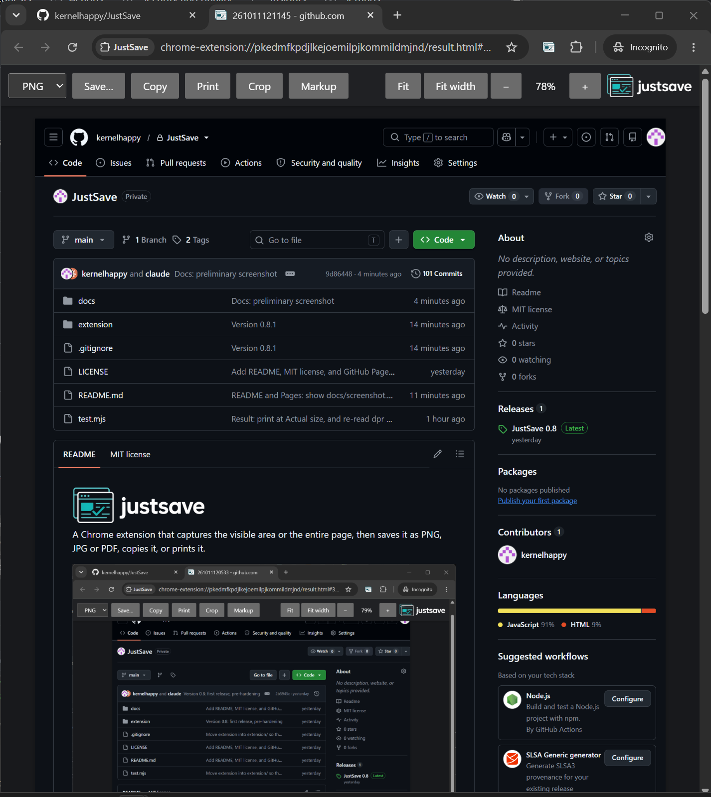Click the Go to file search field
The image size is (711, 797).
point(317,240)
